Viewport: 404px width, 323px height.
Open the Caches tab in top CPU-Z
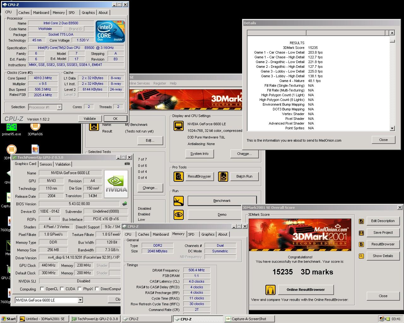click(24, 13)
